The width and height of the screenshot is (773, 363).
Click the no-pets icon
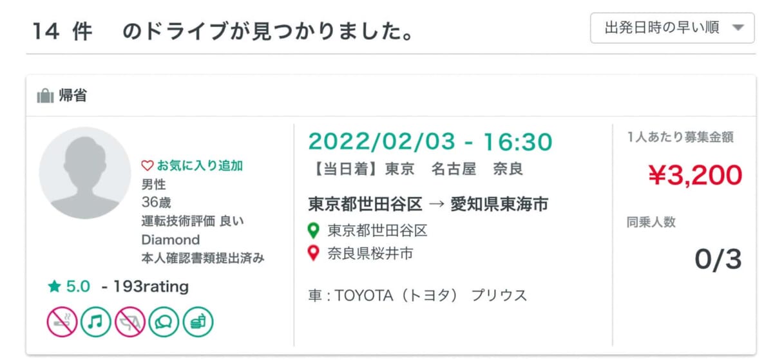[x=130, y=322]
